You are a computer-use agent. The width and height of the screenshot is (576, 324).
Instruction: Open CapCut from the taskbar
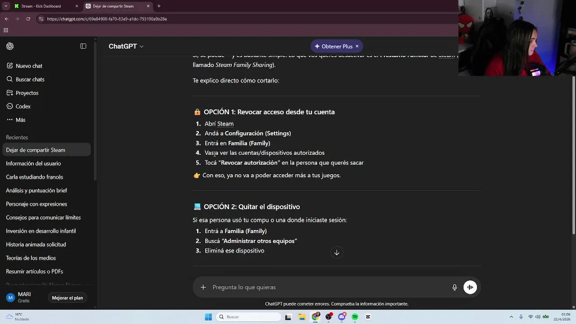[368, 317]
